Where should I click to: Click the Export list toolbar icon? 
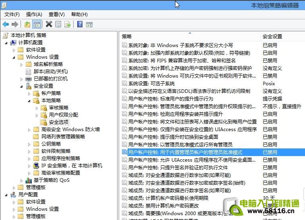pyautogui.click(x=68, y=25)
